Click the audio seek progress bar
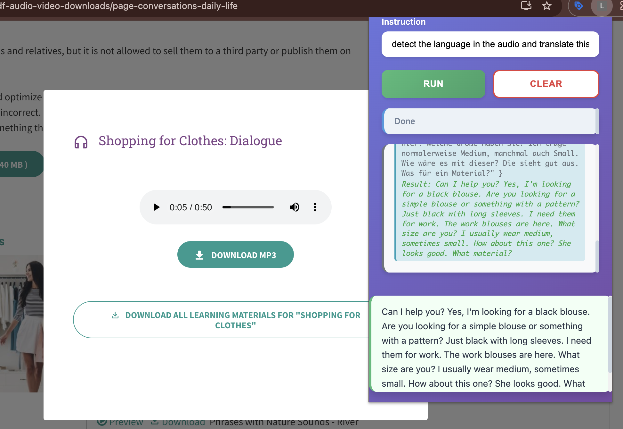This screenshot has width=623, height=429. [x=248, y=207]
